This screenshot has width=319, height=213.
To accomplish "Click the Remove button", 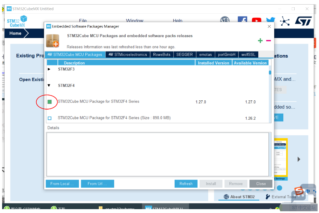I will point(236,183).
